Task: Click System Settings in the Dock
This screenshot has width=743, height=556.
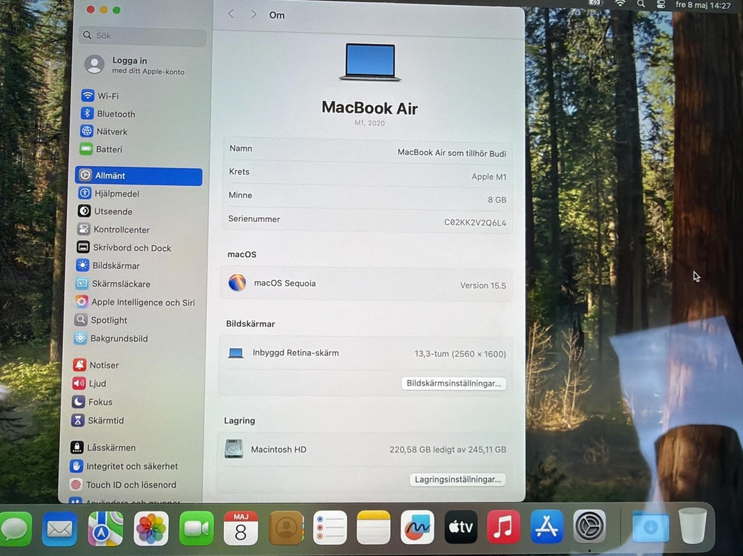Action: pyautogui.click(x=590, y=526)
